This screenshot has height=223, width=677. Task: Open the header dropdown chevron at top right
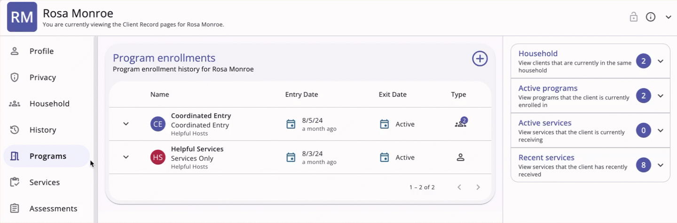pyautogui.click(x=669, y=17)
